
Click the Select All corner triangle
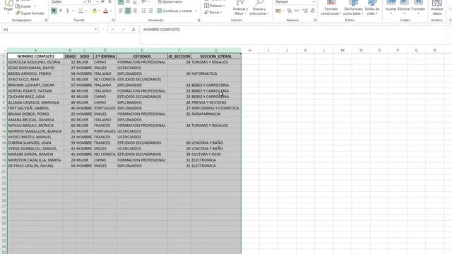4,50
